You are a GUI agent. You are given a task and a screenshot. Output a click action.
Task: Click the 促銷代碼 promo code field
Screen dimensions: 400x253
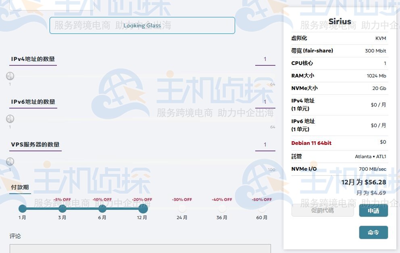[x=323, y=210]
